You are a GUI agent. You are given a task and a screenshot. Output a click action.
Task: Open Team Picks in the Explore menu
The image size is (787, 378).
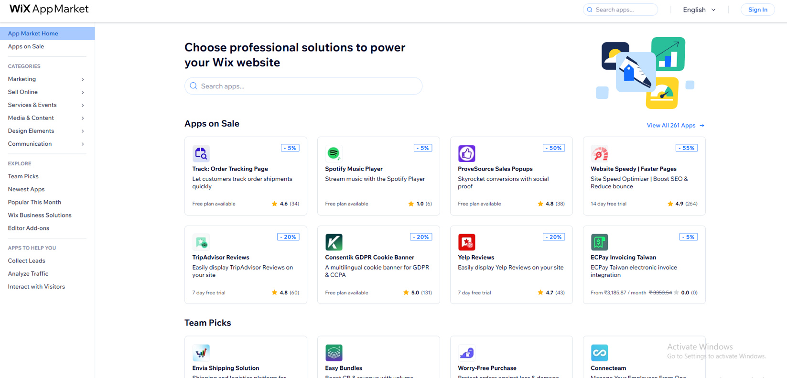[23, 176]
